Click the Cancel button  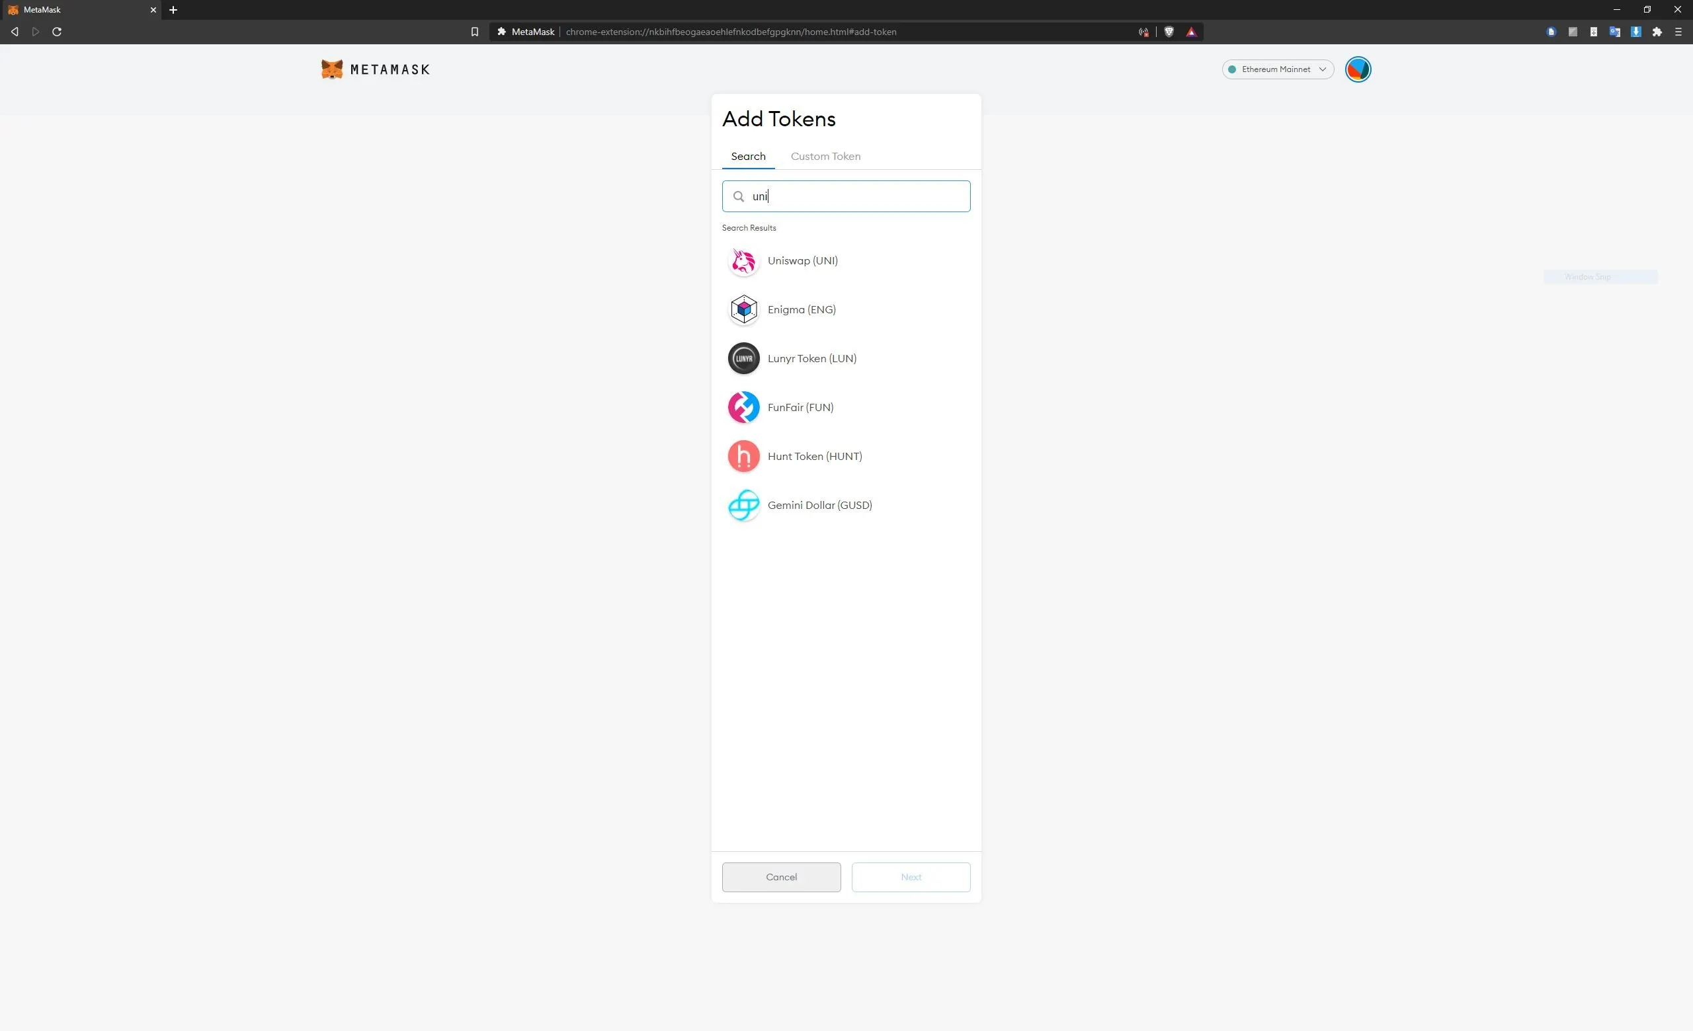782,876
